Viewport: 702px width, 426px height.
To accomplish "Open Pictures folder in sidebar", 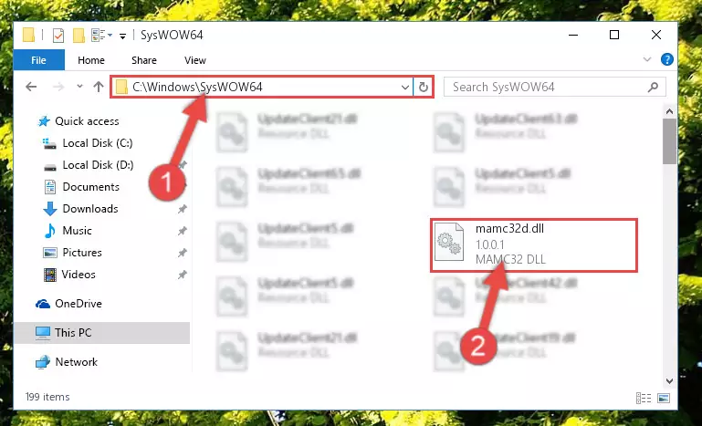I will pyautogui.click(x=82, y=253).
